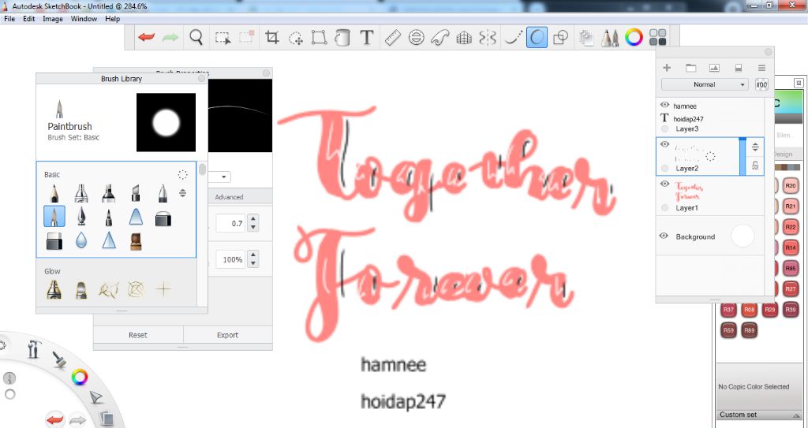The image size is (808, 428).
Task: Increase the 0.7 size stepper
Action: pyautogui.click(x=252, y=219)
